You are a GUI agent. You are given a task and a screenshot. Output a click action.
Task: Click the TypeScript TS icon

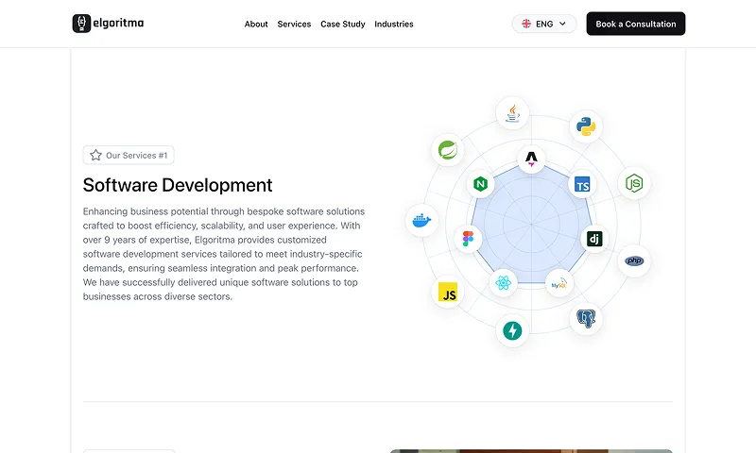(x=582, y=184)
